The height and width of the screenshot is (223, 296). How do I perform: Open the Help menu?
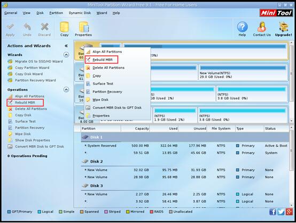point(116,13)
